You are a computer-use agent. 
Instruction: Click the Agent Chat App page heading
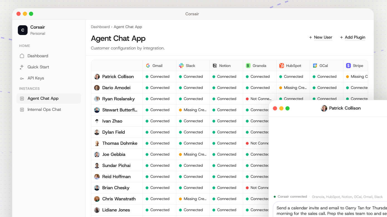[118, 38]
